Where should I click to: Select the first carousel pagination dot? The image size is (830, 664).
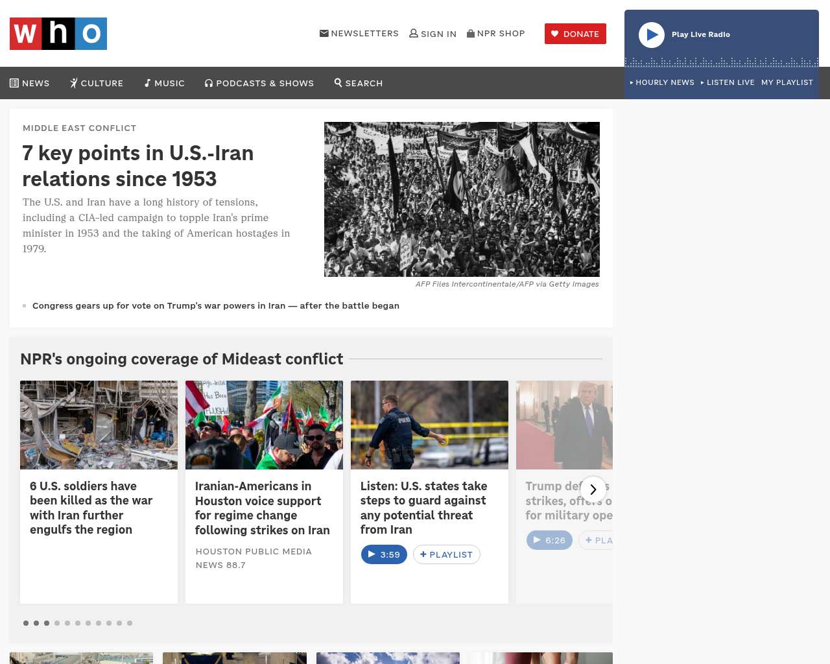26,623
